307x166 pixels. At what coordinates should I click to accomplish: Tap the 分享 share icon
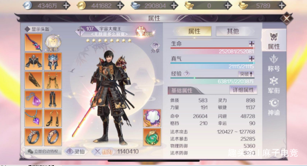click(x=155, y=47)
